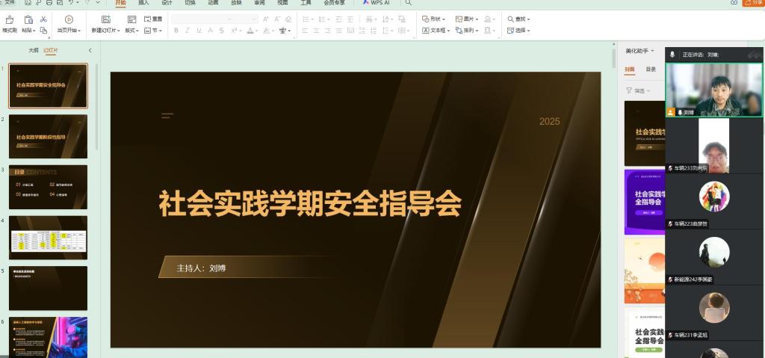
Task: Click the Text Box (文本框) tool
Action: coord(436,31)
